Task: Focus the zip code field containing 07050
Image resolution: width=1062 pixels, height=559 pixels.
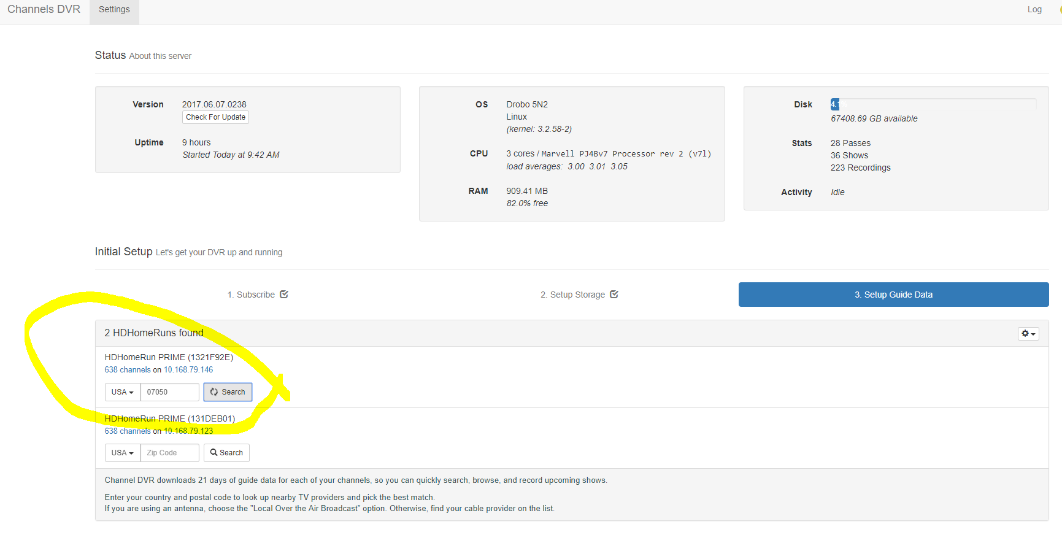Action: tap(169, 392)
